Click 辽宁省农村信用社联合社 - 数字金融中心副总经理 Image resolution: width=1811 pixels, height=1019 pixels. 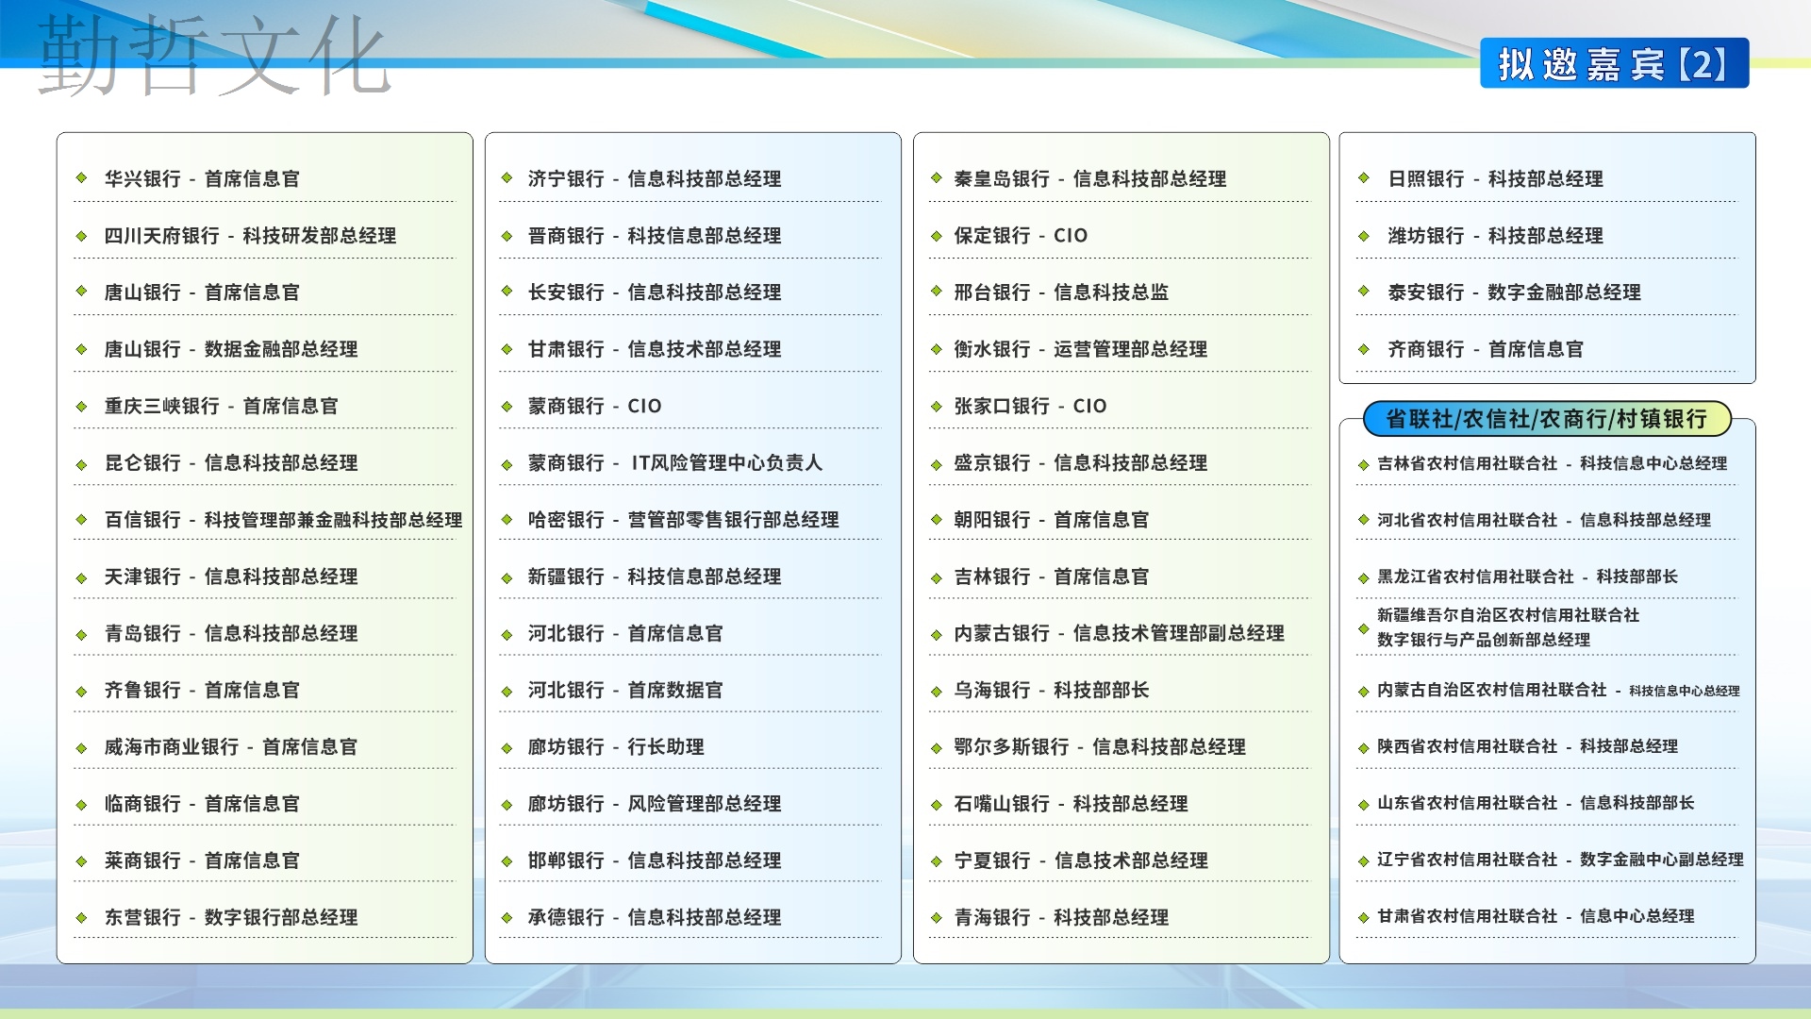point(1560,860)
